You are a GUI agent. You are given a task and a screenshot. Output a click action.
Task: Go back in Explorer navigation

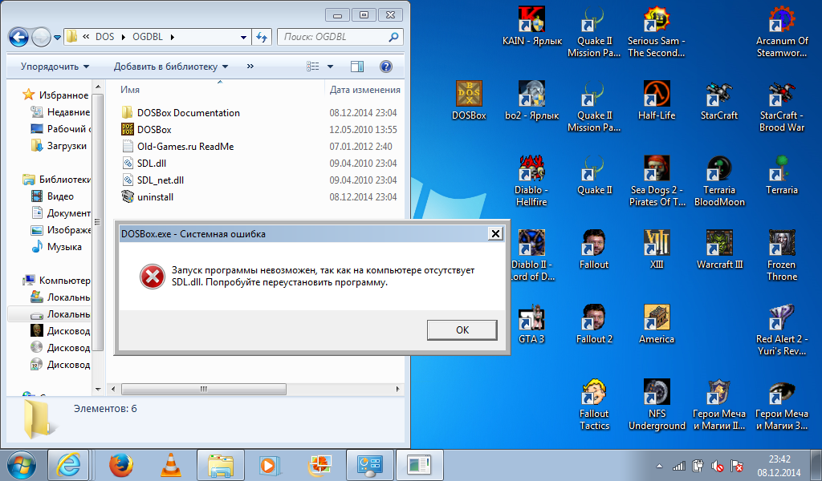point(18,37)
